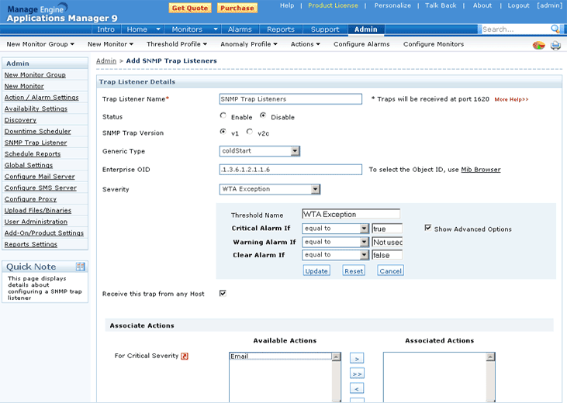567x403 pixels.
Task: Click the Search box in header
Action: (515, 29)
